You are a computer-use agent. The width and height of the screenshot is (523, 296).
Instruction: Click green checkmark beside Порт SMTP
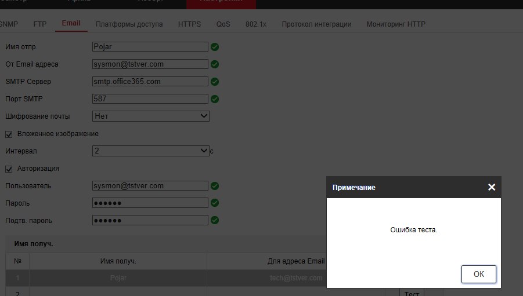click(215, 99)
